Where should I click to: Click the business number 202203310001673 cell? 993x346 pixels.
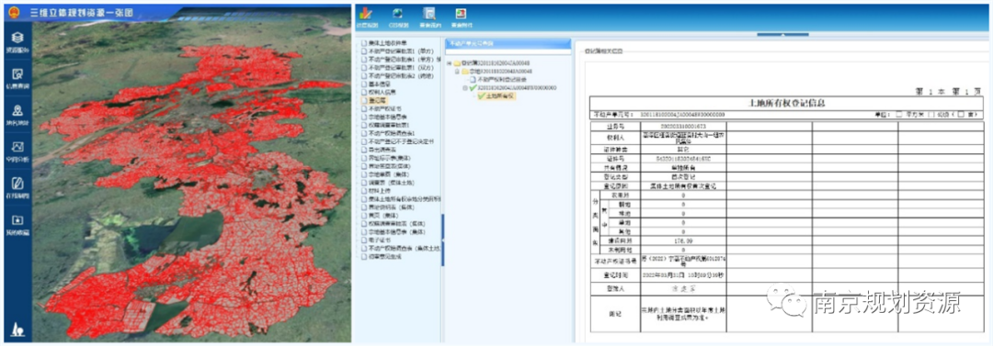coord(682,127)
